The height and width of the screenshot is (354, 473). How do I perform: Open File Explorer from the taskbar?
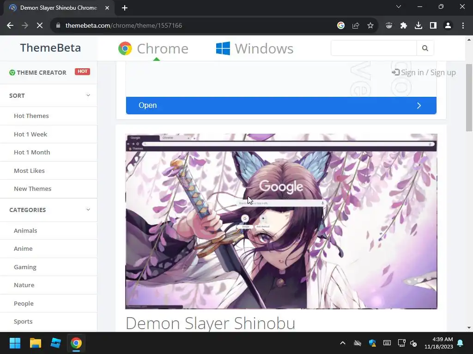click(35, 343)
